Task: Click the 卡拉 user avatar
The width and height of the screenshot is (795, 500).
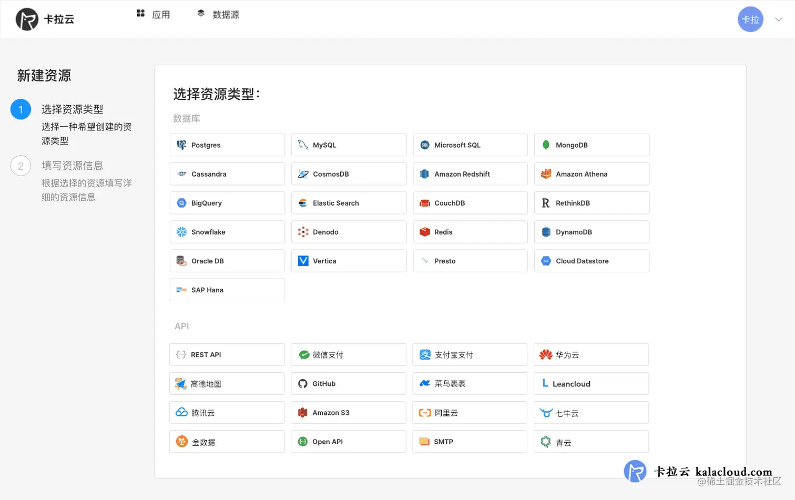Action: coord(750,19)
